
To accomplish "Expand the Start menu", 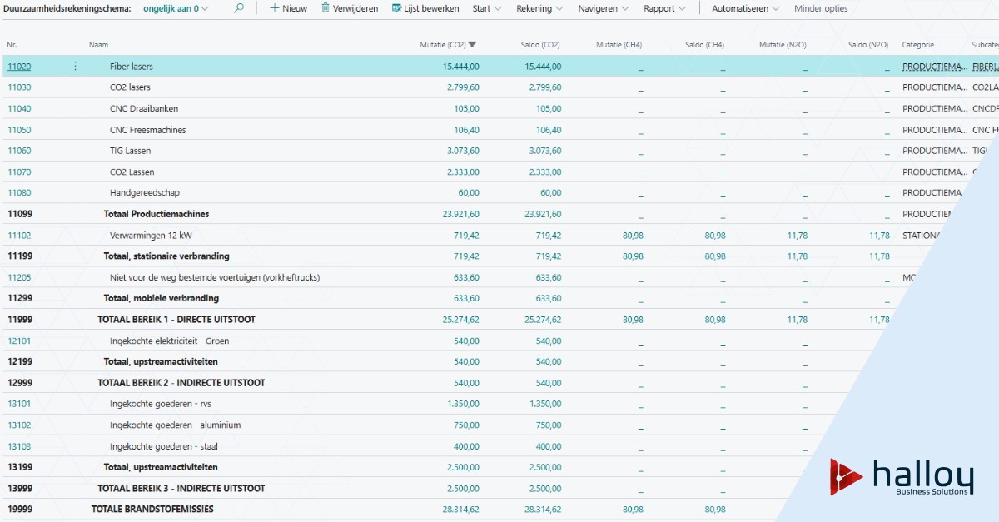I will click(x=486, y=8).
